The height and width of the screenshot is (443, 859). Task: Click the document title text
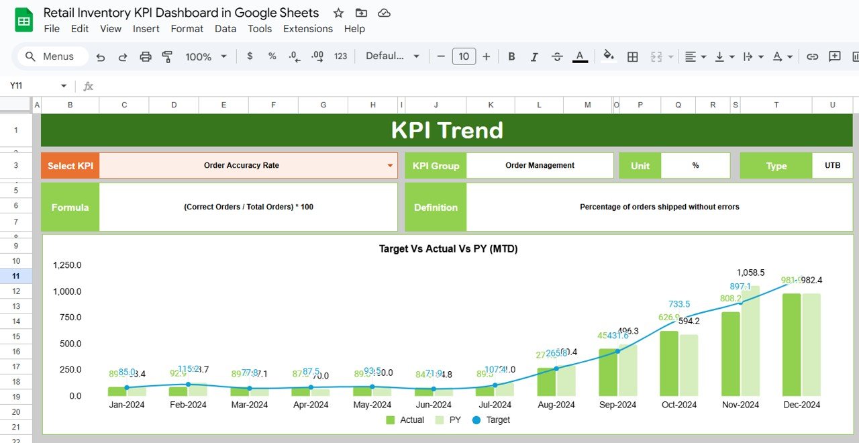click(181, 13)
